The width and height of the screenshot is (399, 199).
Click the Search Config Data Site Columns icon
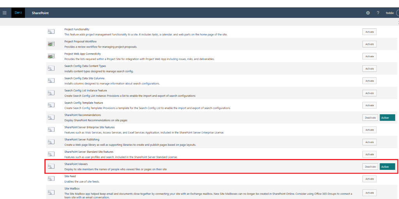coord(51,80)
